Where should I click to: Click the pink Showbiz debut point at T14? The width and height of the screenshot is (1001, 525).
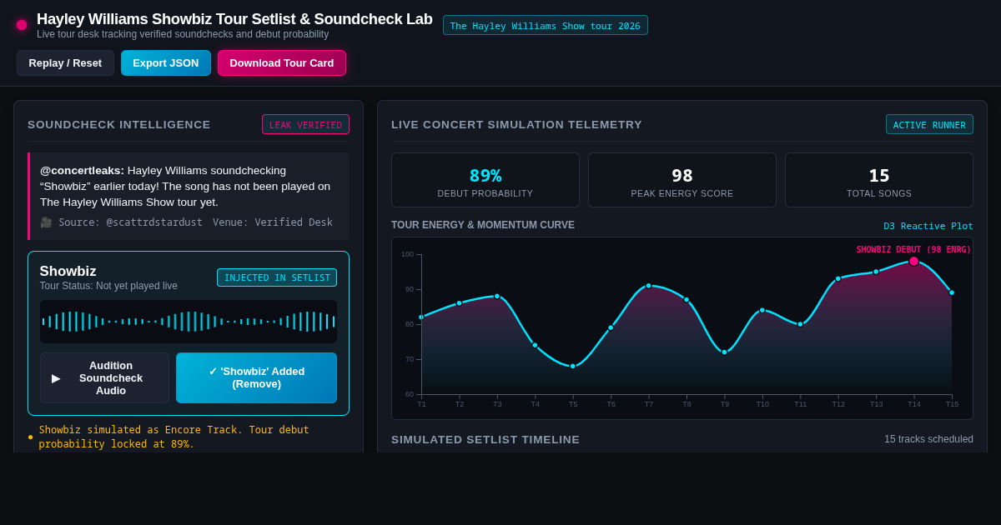[913, 261]
